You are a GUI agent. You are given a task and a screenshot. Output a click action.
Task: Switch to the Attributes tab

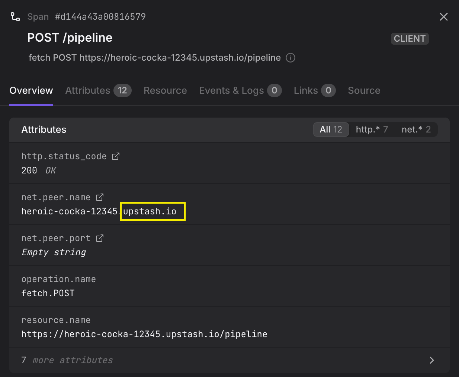99,90
